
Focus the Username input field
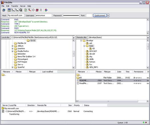44,15
